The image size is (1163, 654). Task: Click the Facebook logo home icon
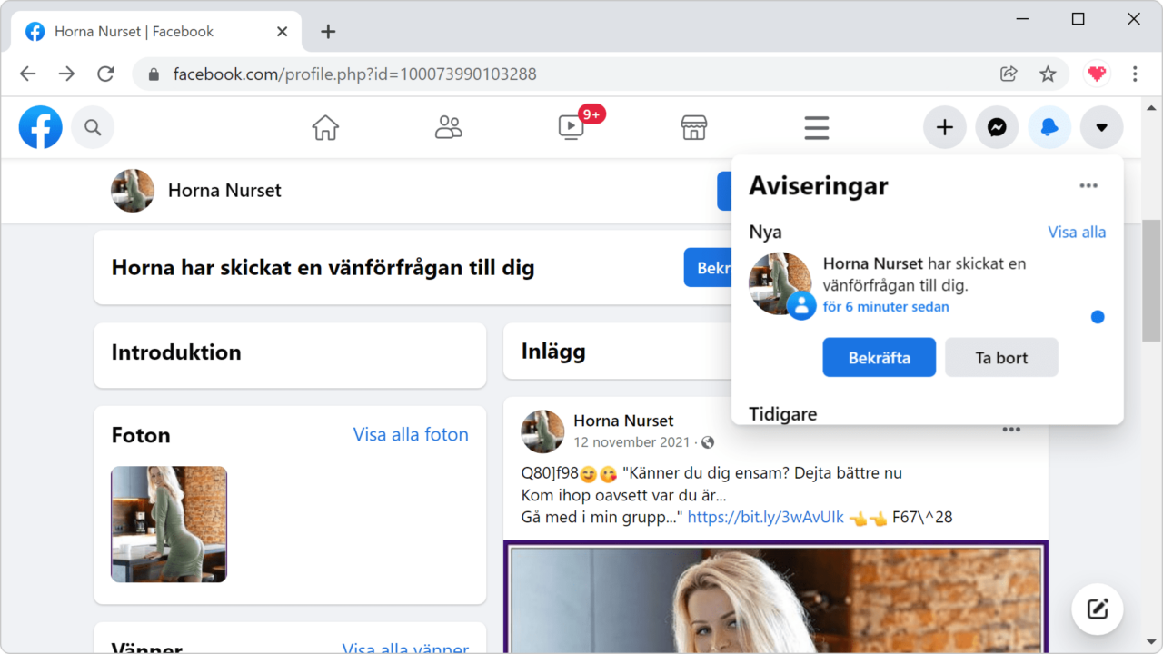[x=41, y=128]
